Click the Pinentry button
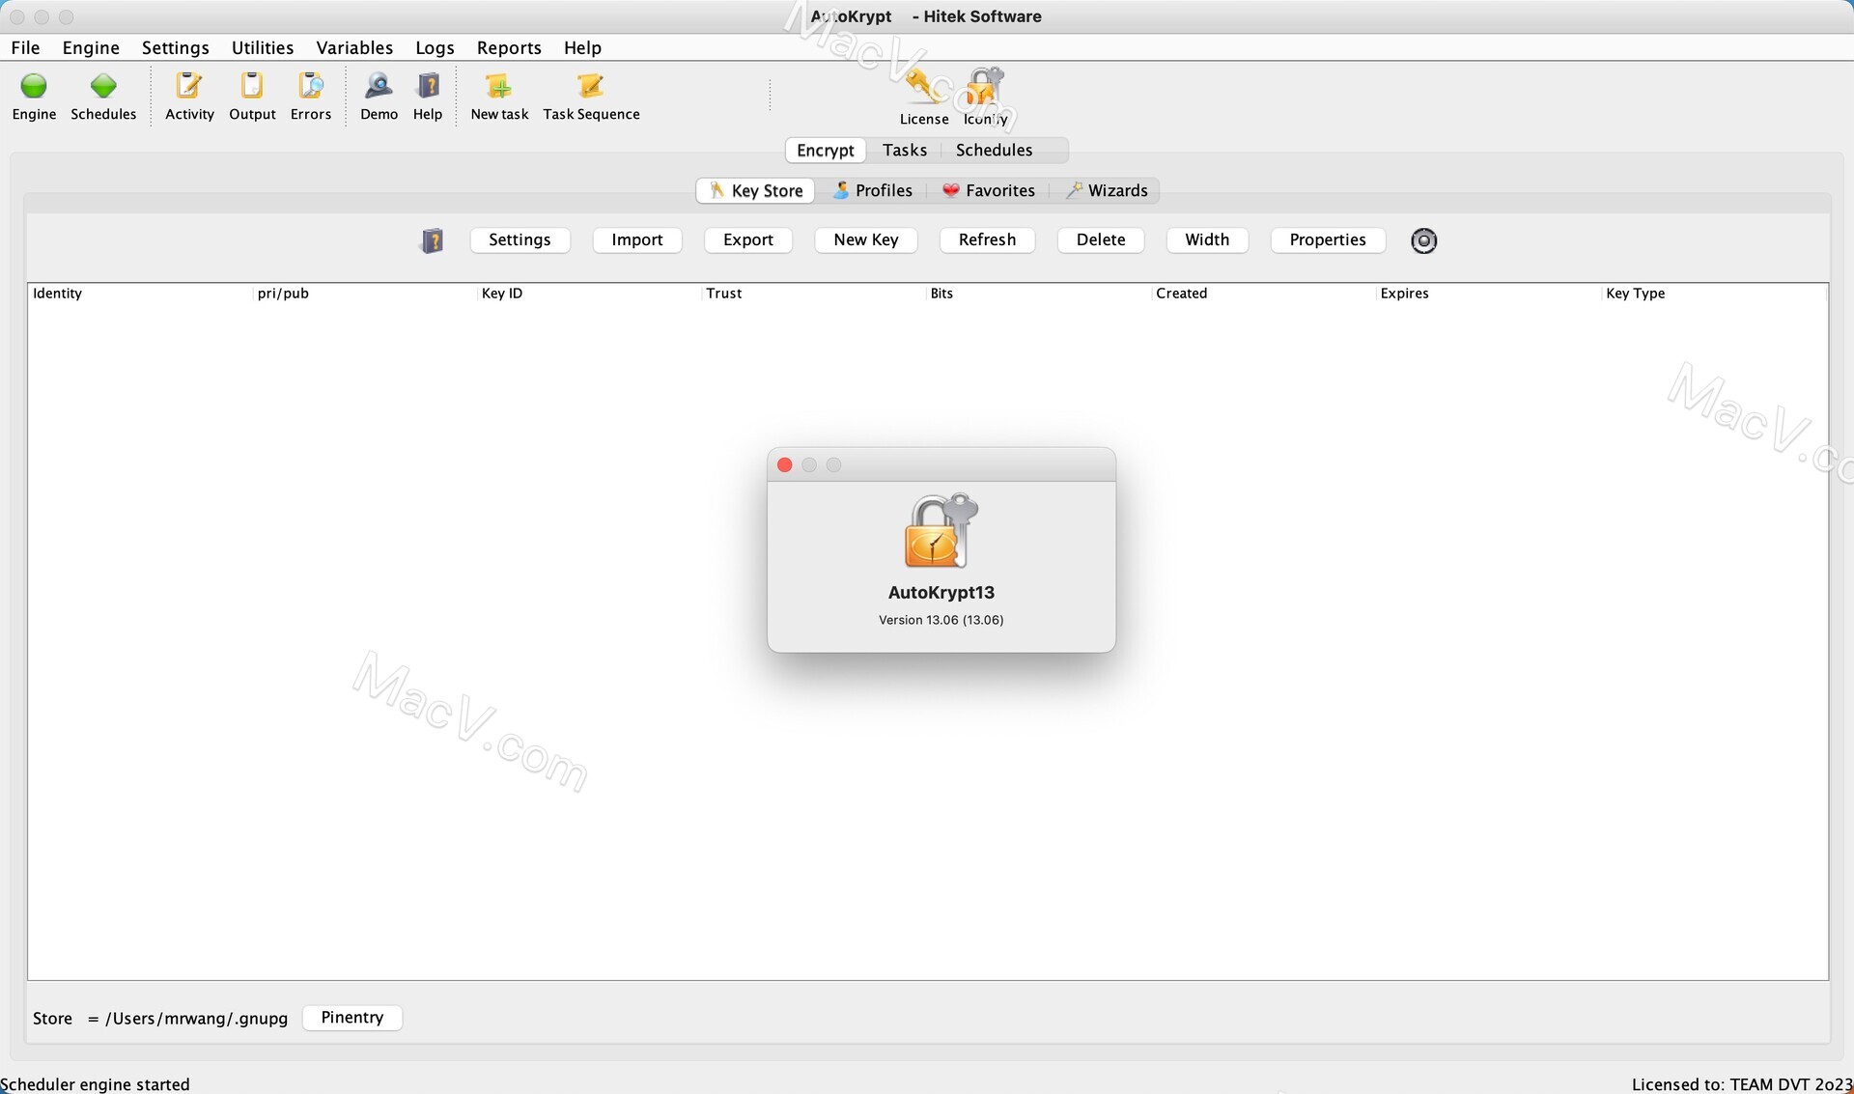This screenshot has width=1854, height=1094. coord(351,1018)
